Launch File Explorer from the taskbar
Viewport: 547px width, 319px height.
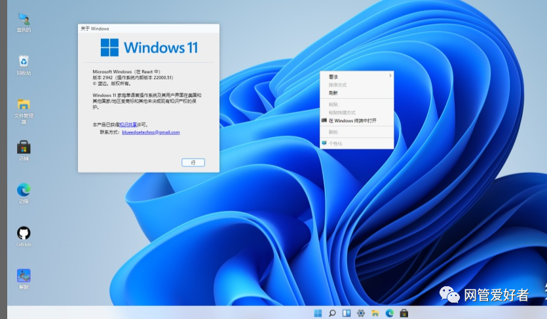tap(375, 313)
